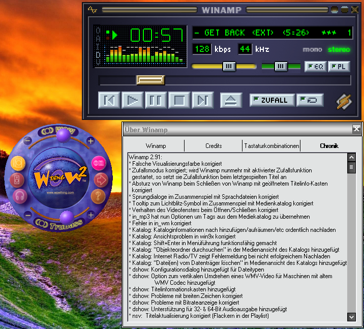The width and height of the screenshot is (364, 329).
Task: Skip to next track in Winamp
Action: 203,100
